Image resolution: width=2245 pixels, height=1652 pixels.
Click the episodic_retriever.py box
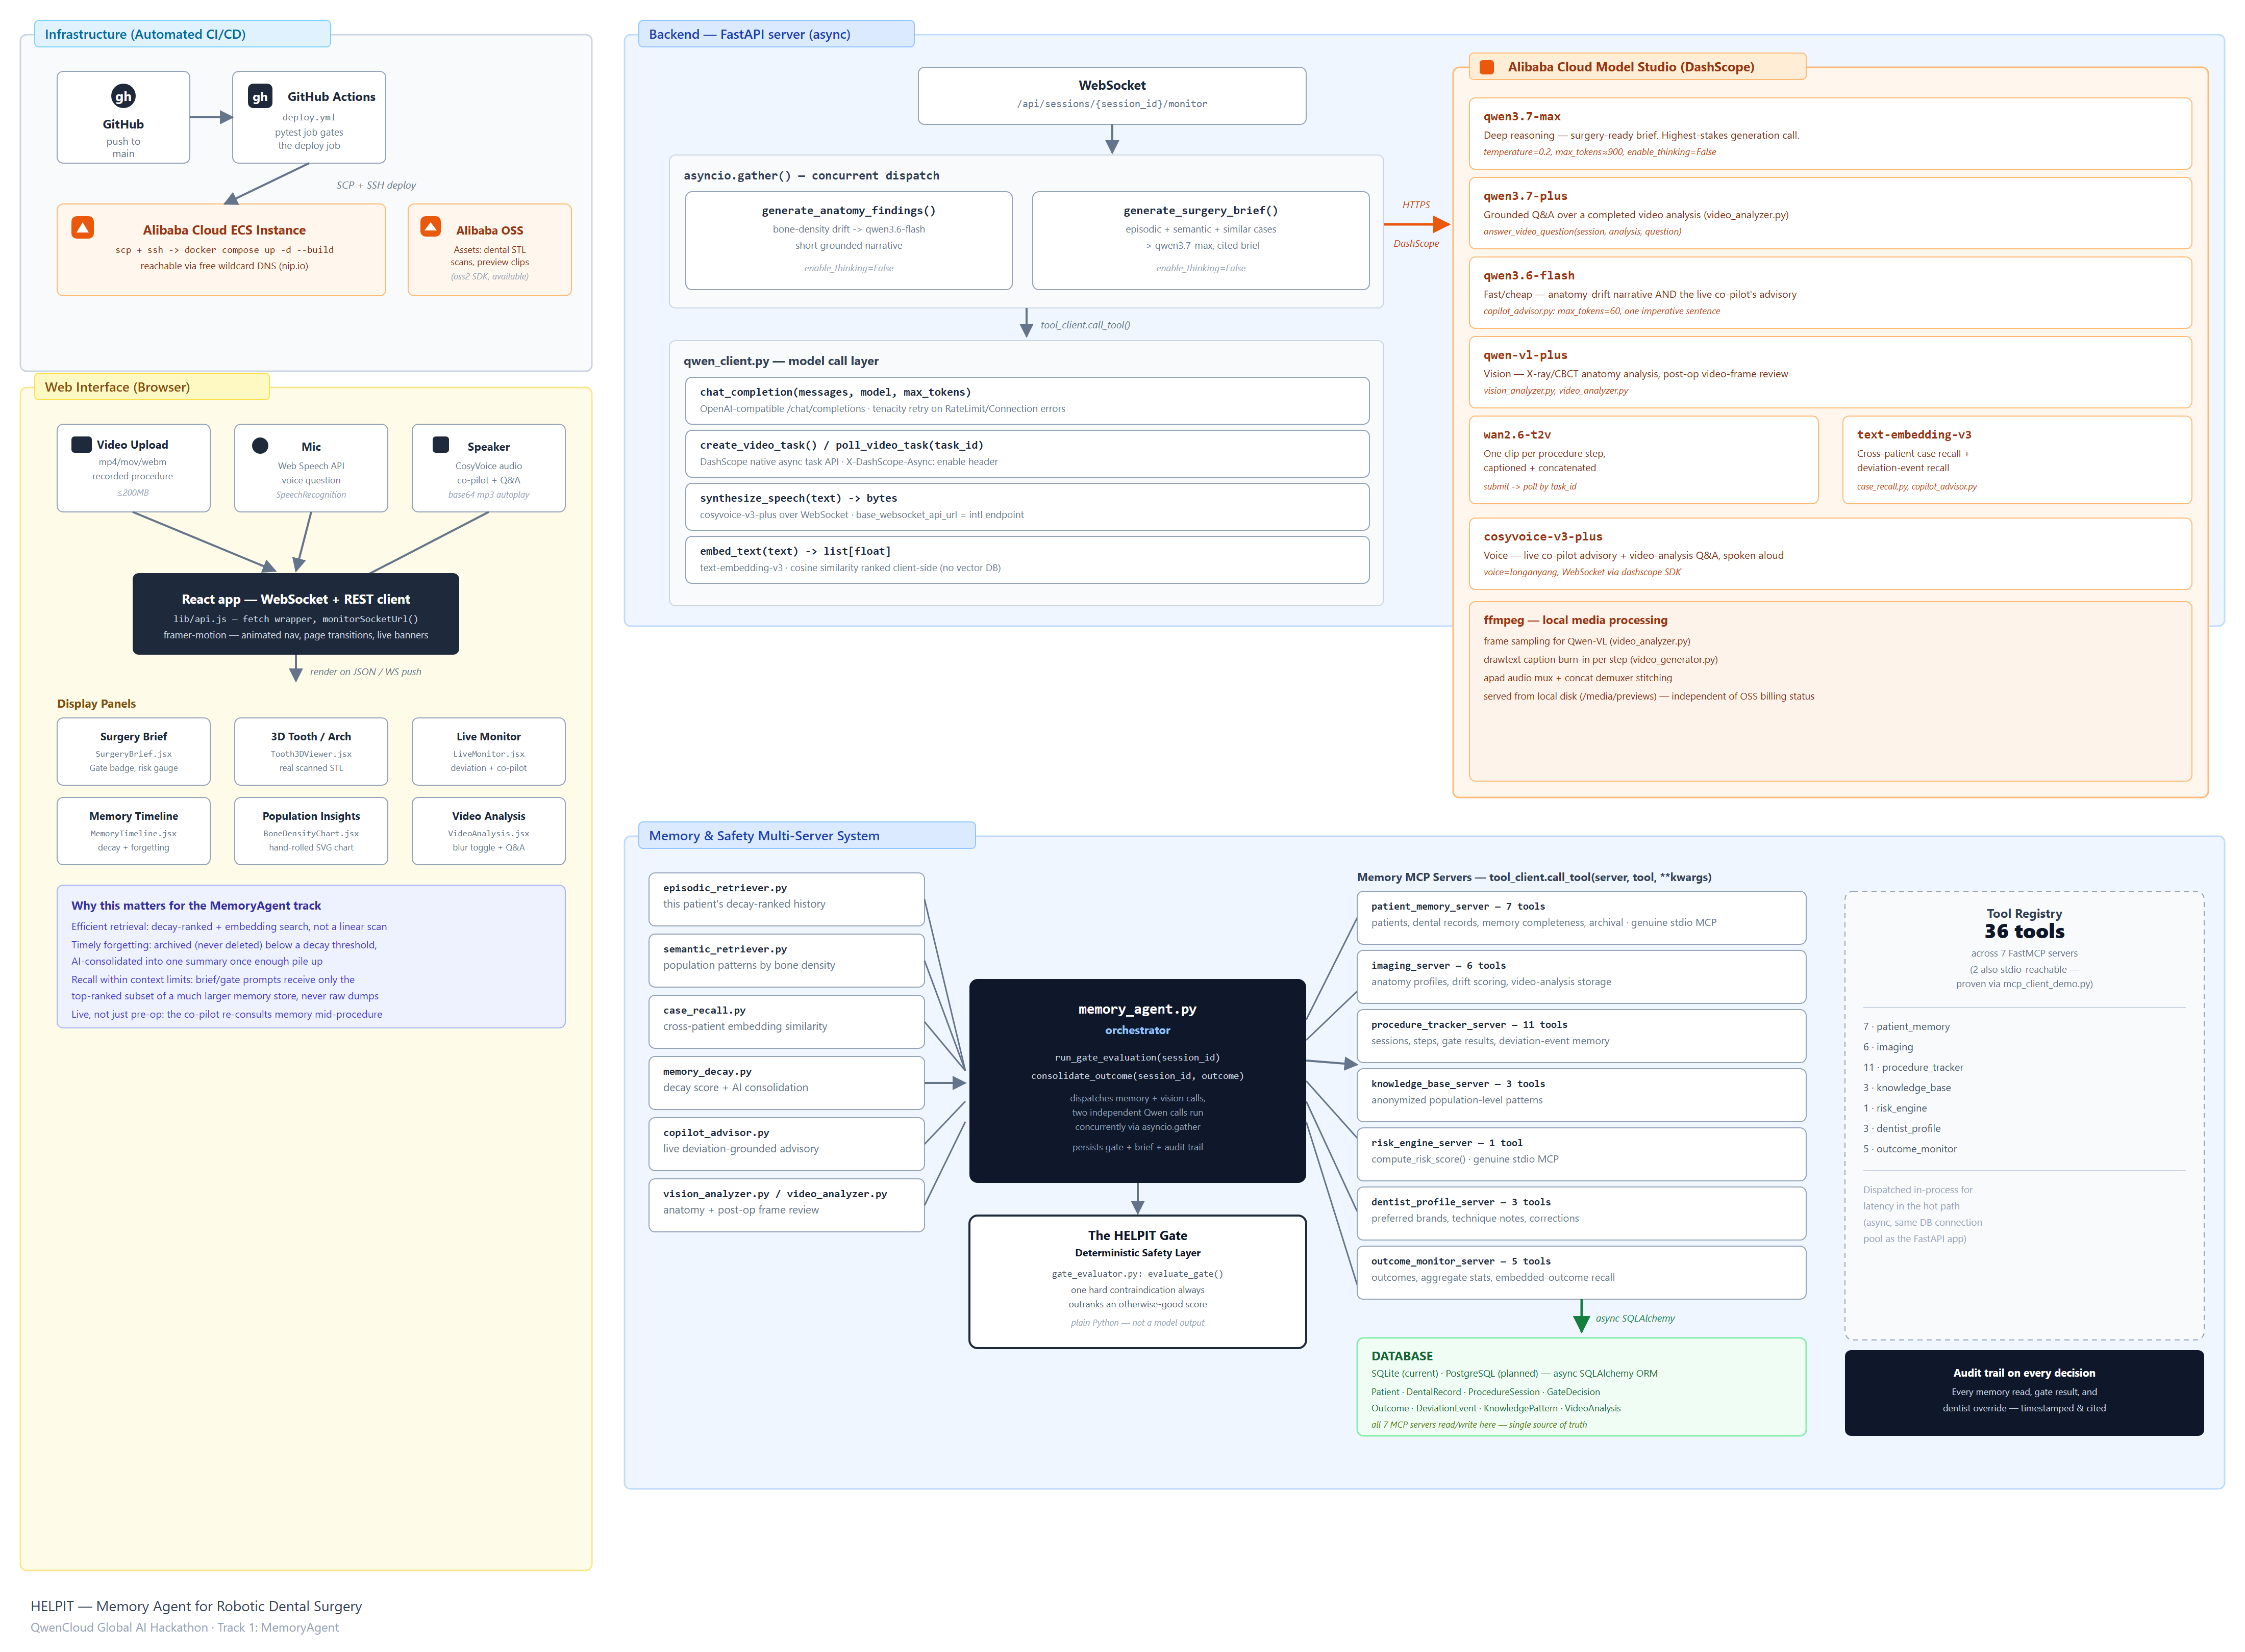click(x=786, y=899)
